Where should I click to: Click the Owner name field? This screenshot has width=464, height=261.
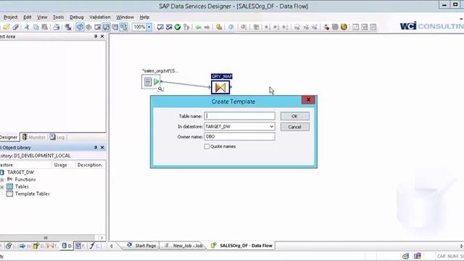pos(239,136)
